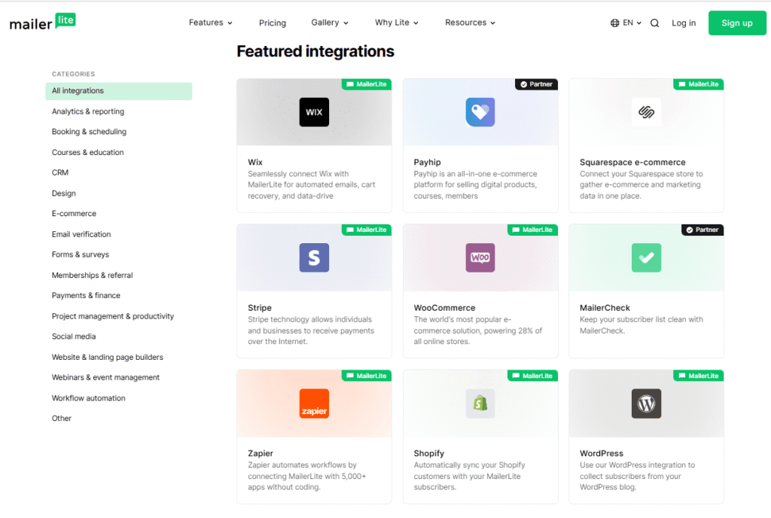This screenshot has width=771, height=518.
Task: Click 'Zapier automates workflows' description
Action: coord(307,476)
